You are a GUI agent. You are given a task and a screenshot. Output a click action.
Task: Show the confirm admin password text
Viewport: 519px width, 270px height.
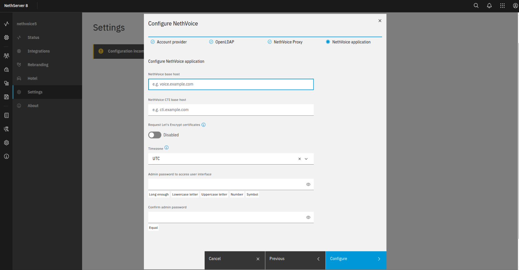click(x=308, y=217)
